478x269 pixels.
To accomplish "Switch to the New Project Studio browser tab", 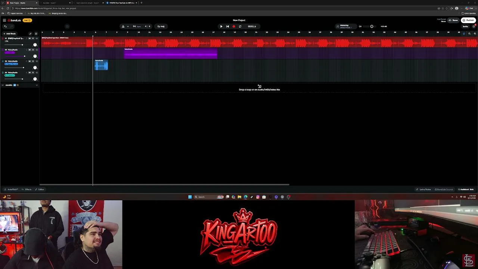I will point(22,3).
